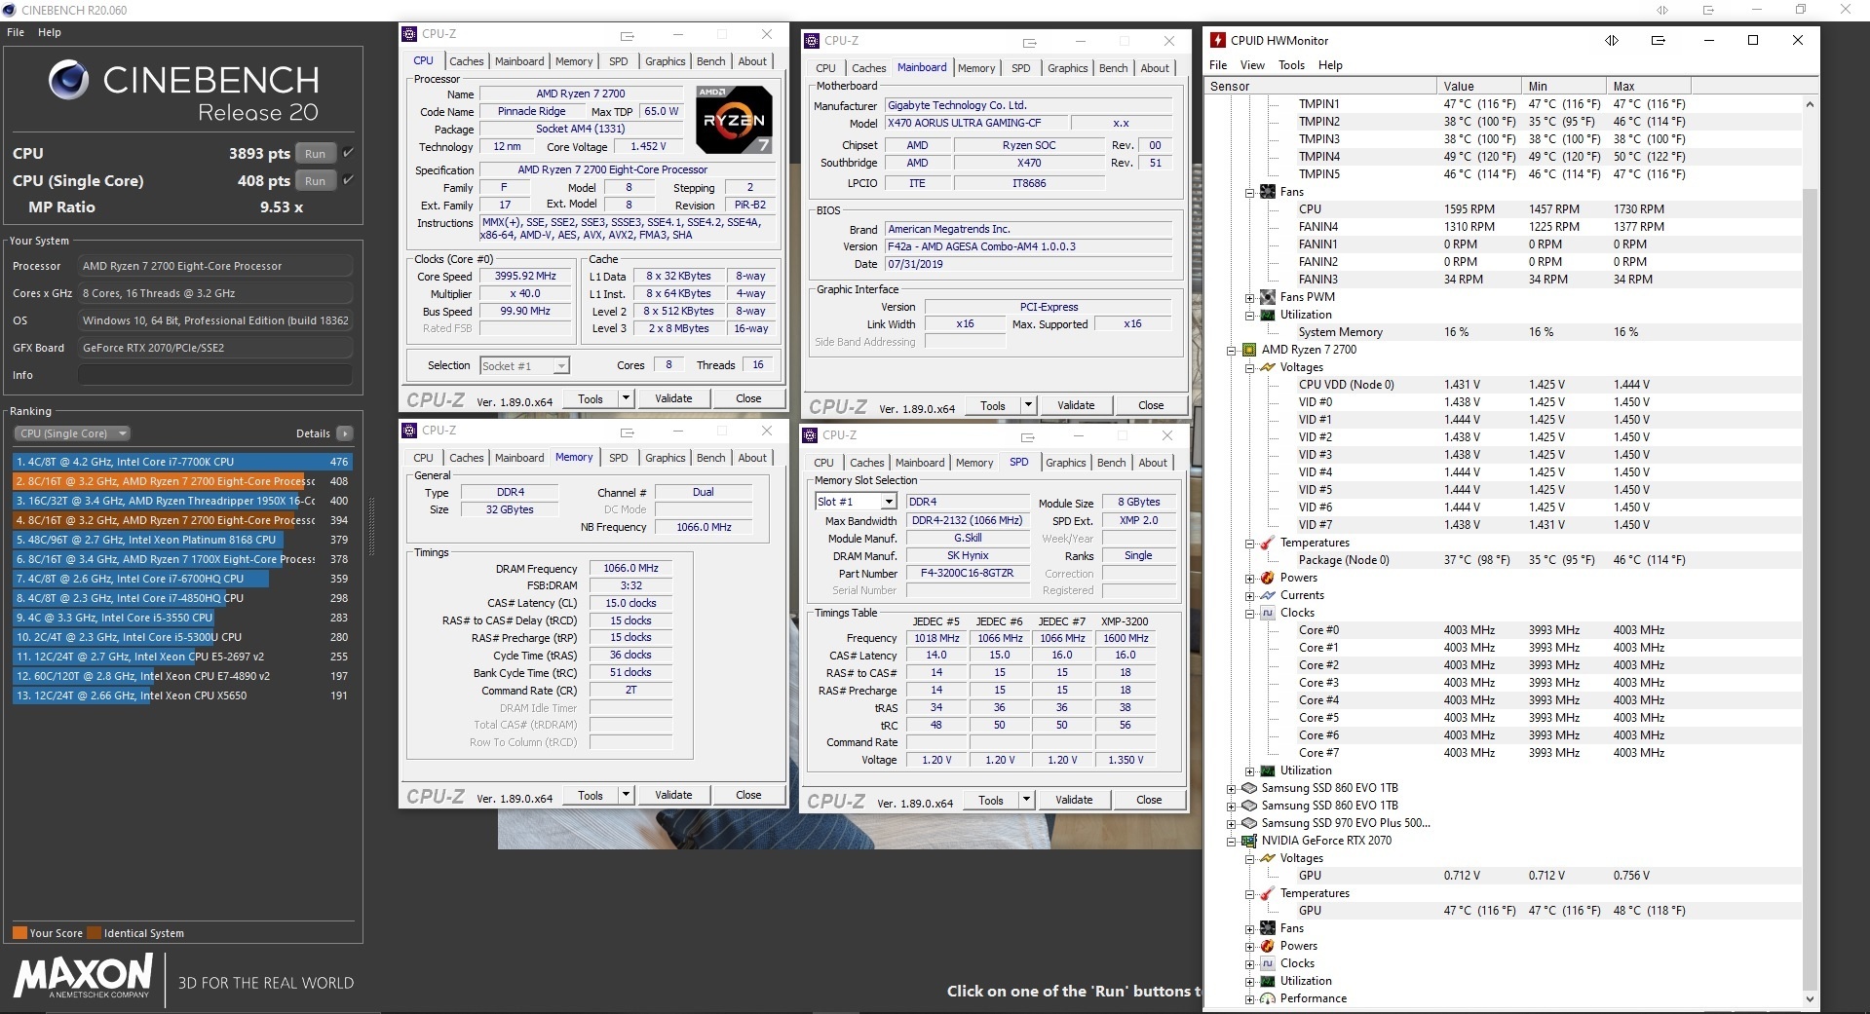Click the Voltages icon under AMD Ryzen 7 2700
This screenshot has height=1014, width=1870.
pos(1268,367)
